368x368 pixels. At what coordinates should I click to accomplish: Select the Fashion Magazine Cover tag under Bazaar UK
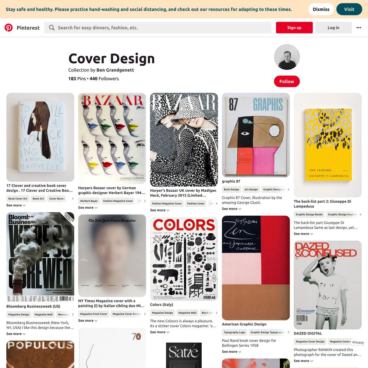pos(167,204)
